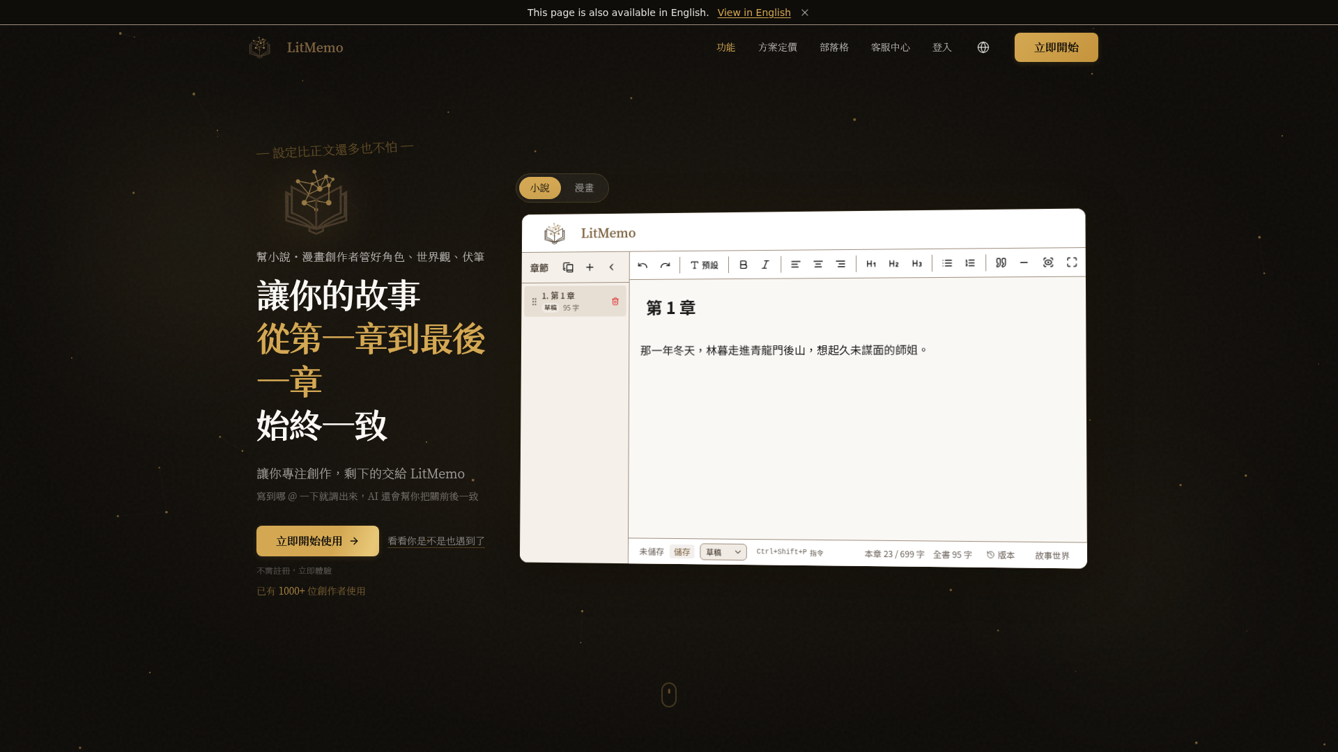Insert a numbered list
Screen dimensions: 1338x752
(x=970, y=263)
